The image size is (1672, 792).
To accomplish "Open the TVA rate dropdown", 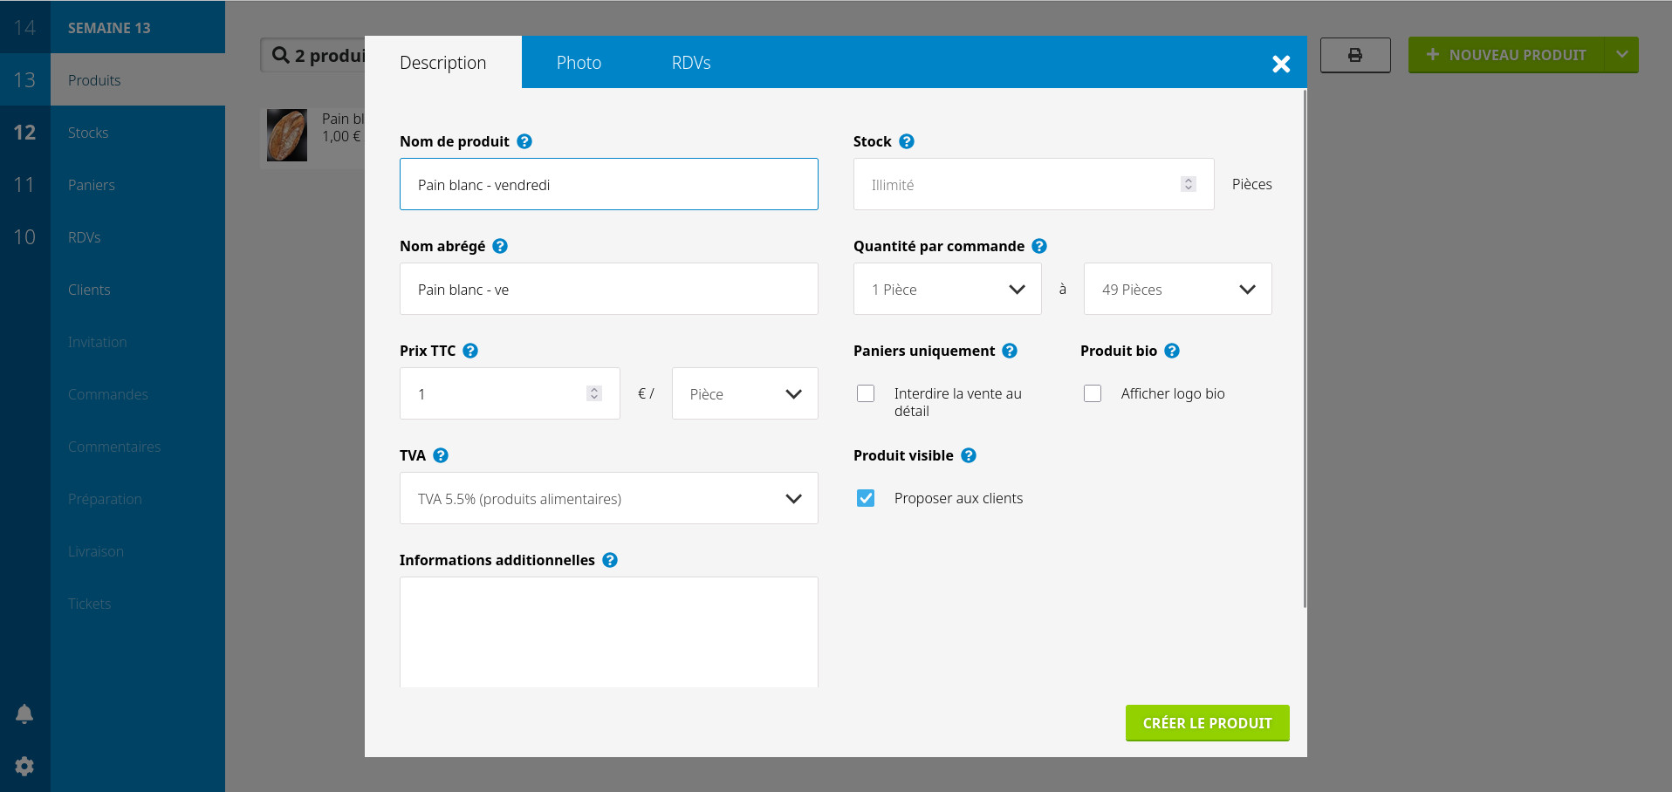I will [608, 498].
